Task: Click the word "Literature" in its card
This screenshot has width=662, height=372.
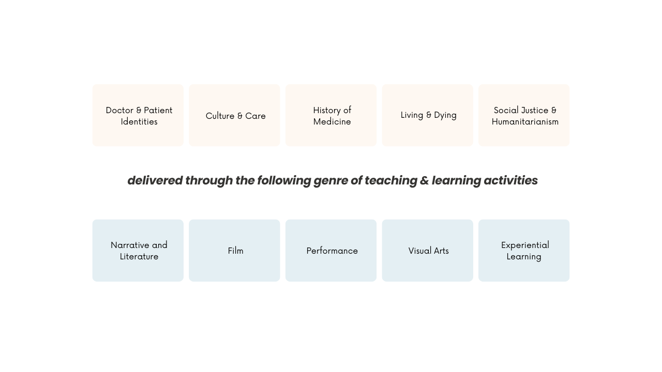Action: (x=139, y=257)
